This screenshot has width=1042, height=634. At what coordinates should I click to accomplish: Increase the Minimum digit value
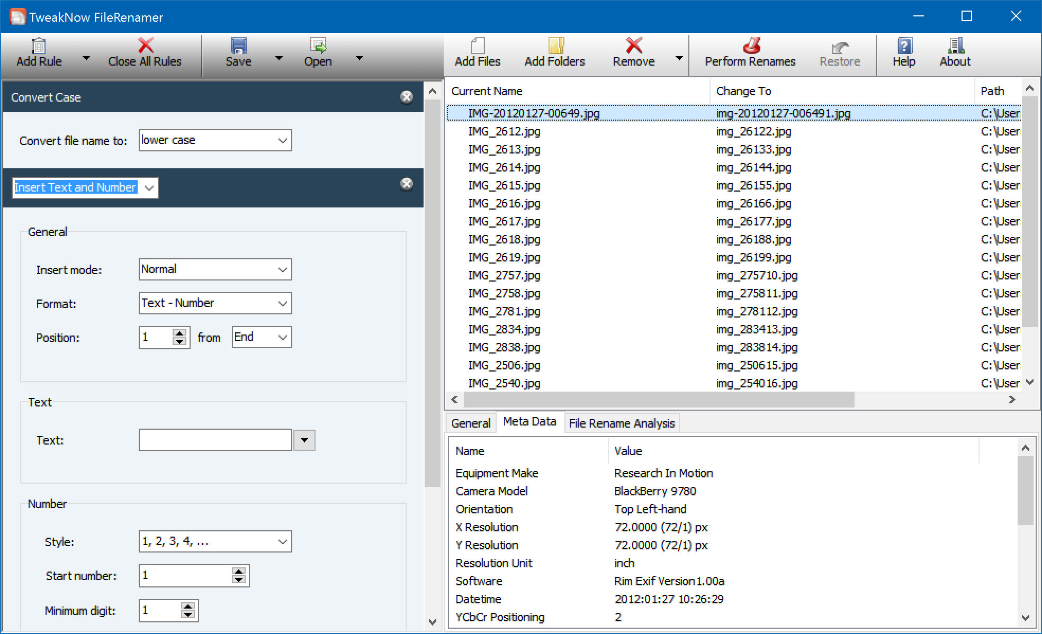click(x=188, y=606)
